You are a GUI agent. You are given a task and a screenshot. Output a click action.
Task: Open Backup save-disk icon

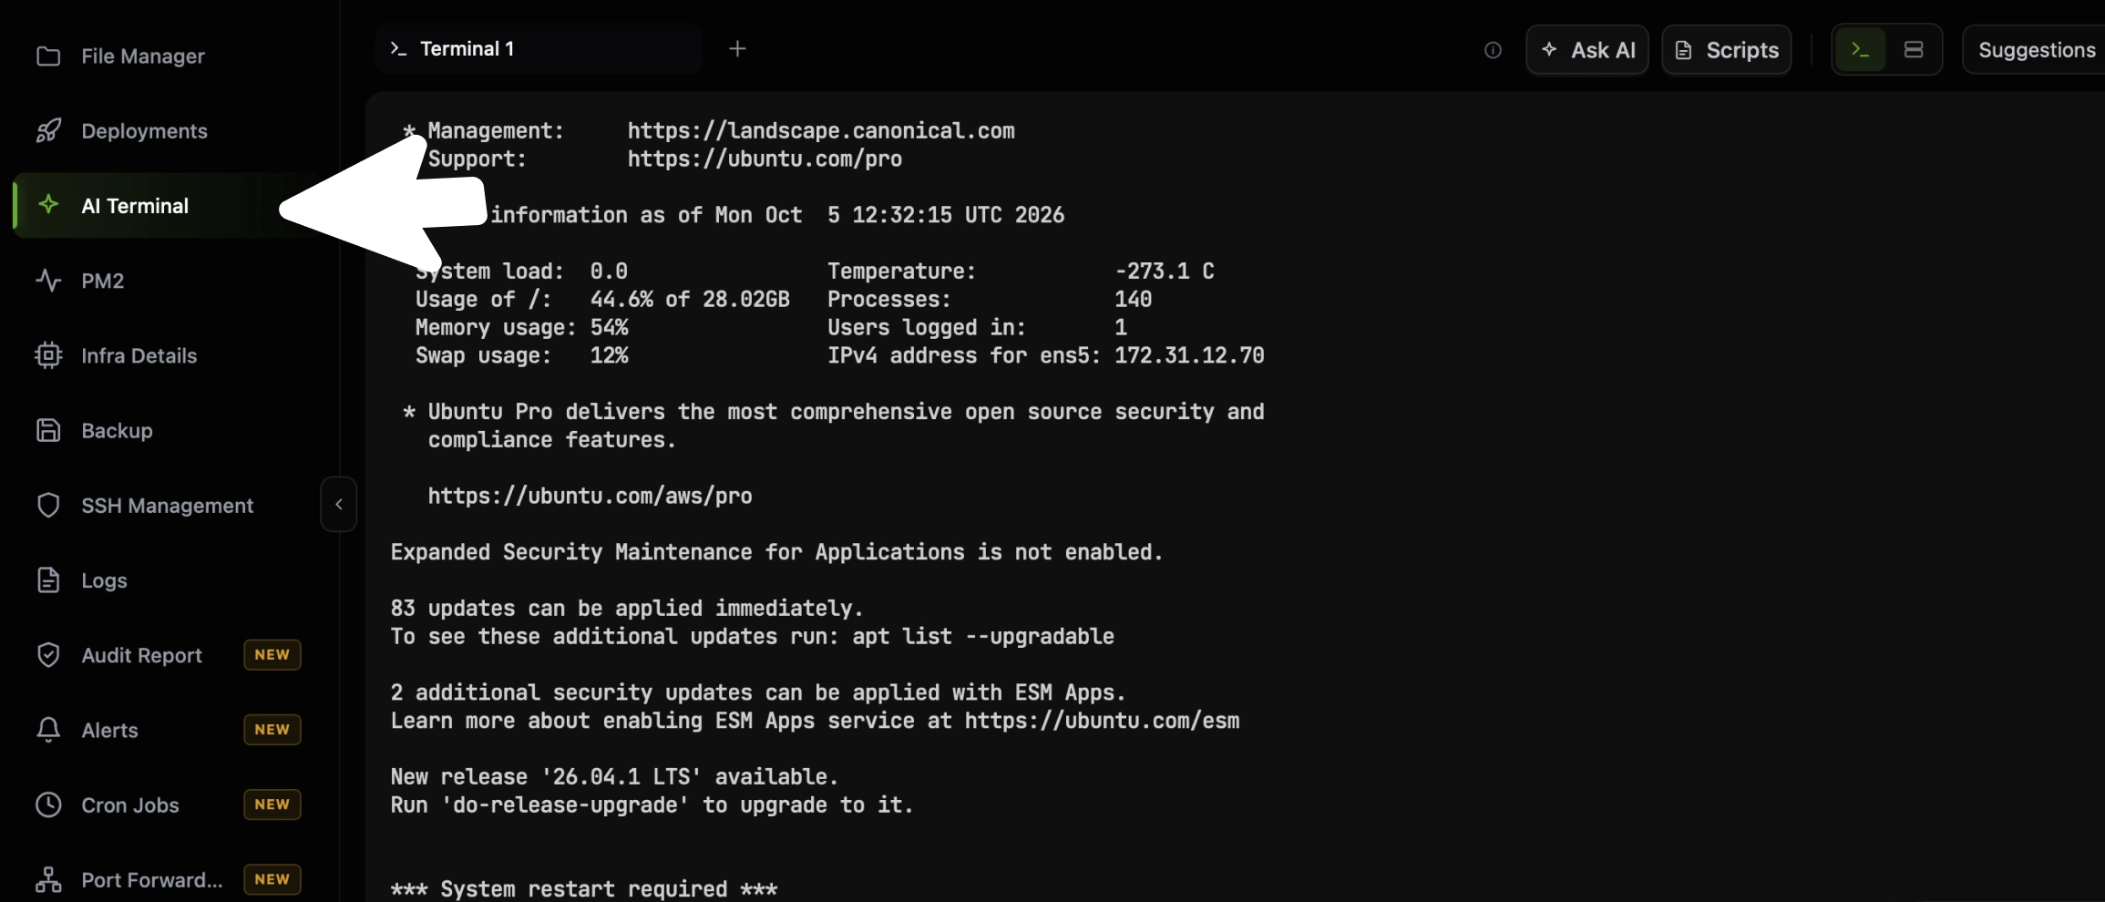click(48, 430)
